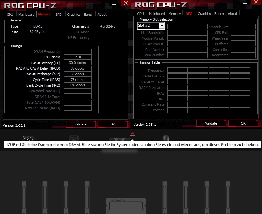Click the empty Serial Number field

pos(187,55)
